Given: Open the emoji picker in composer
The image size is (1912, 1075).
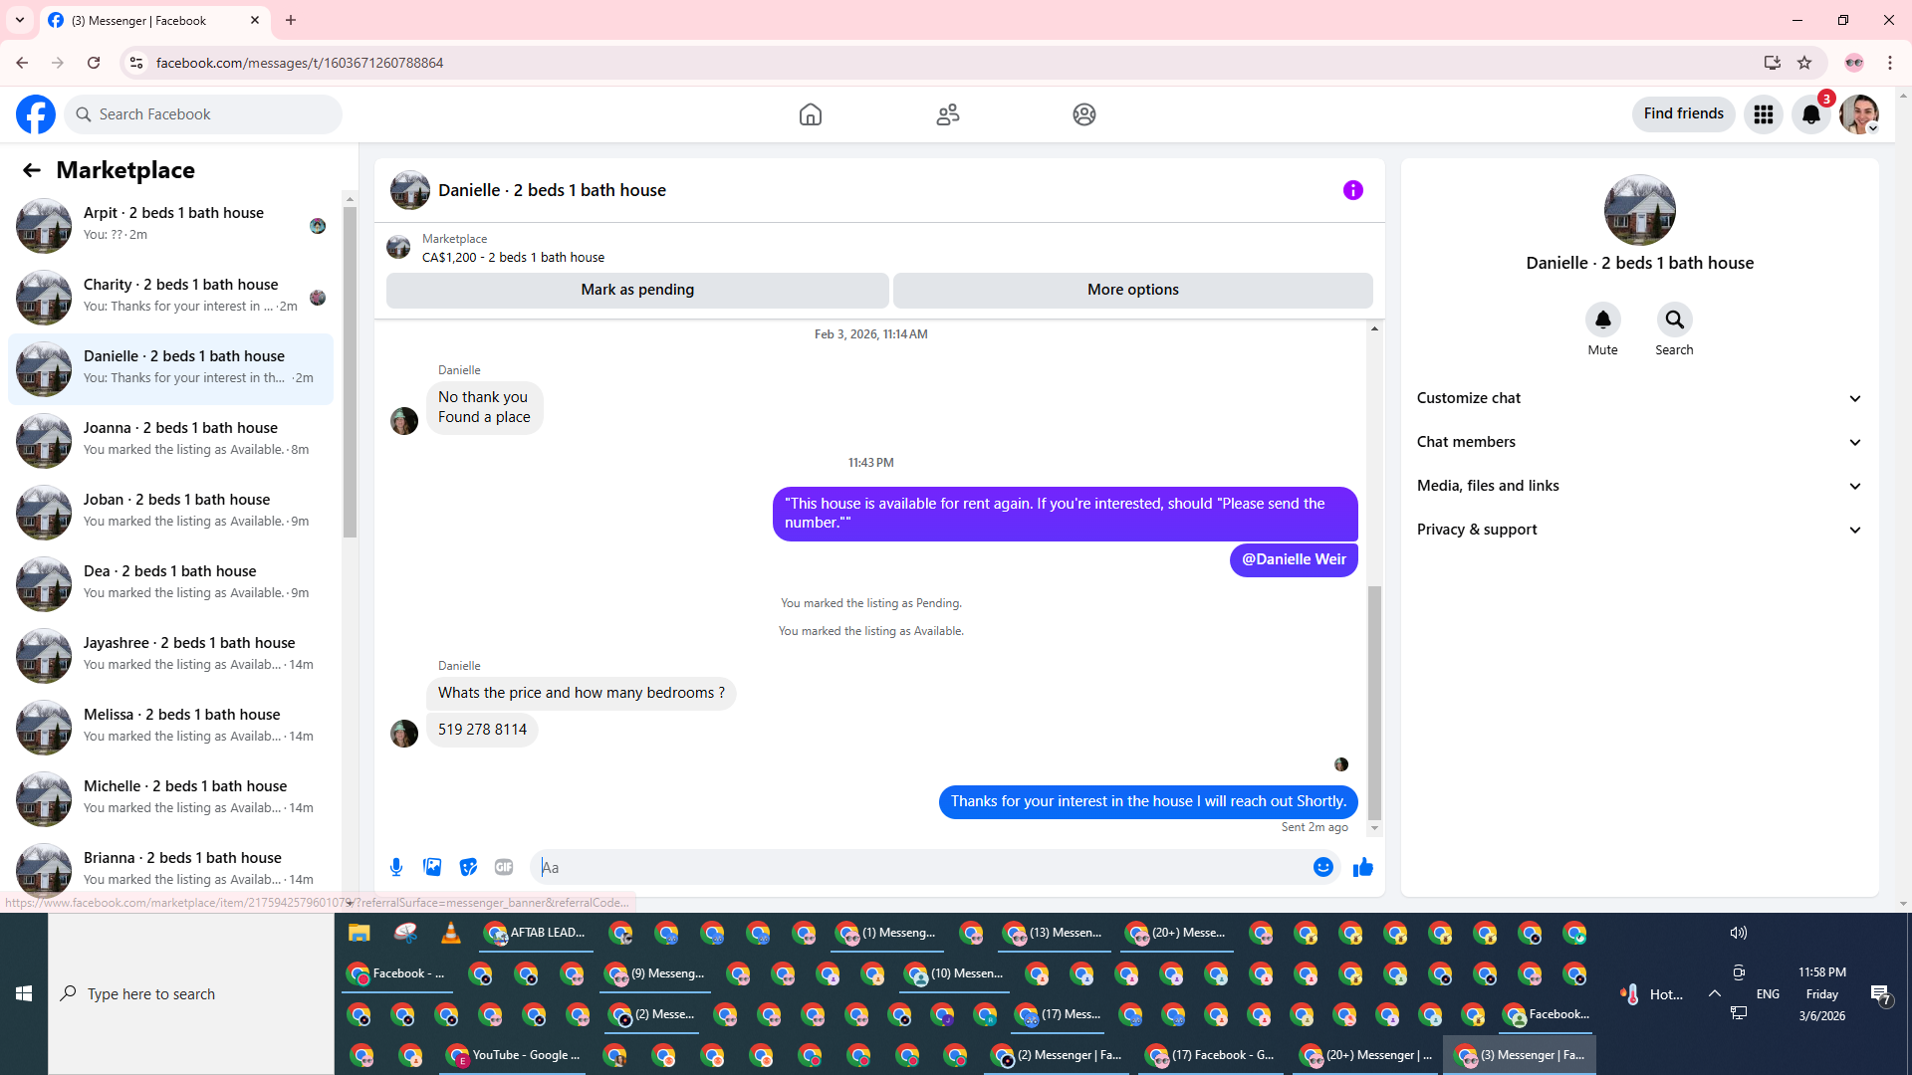Looking at the screenshot, I should pyautogui.click(x=1322, y=867).
